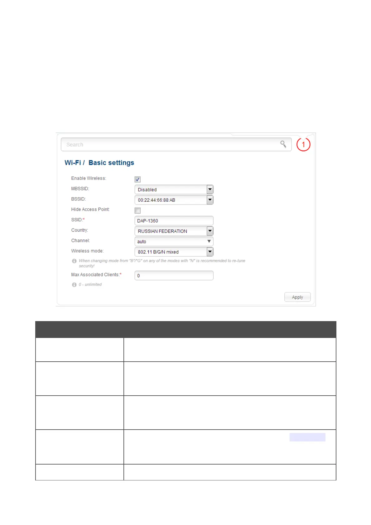Click the Max Associated Clients field
Viewport: 371px width, 525px height.
pyautogui.click(x=174, y=276)
